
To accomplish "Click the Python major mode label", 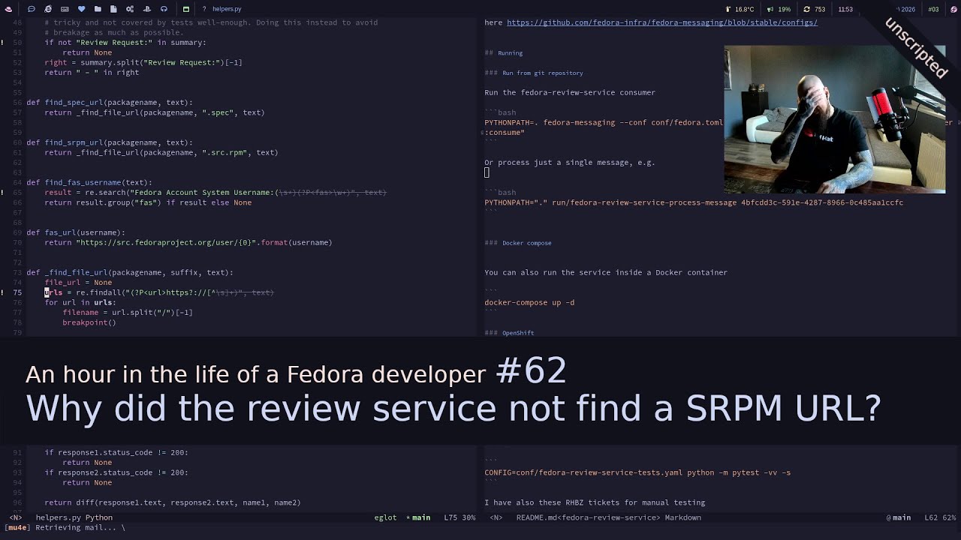I will pos(99,517).
